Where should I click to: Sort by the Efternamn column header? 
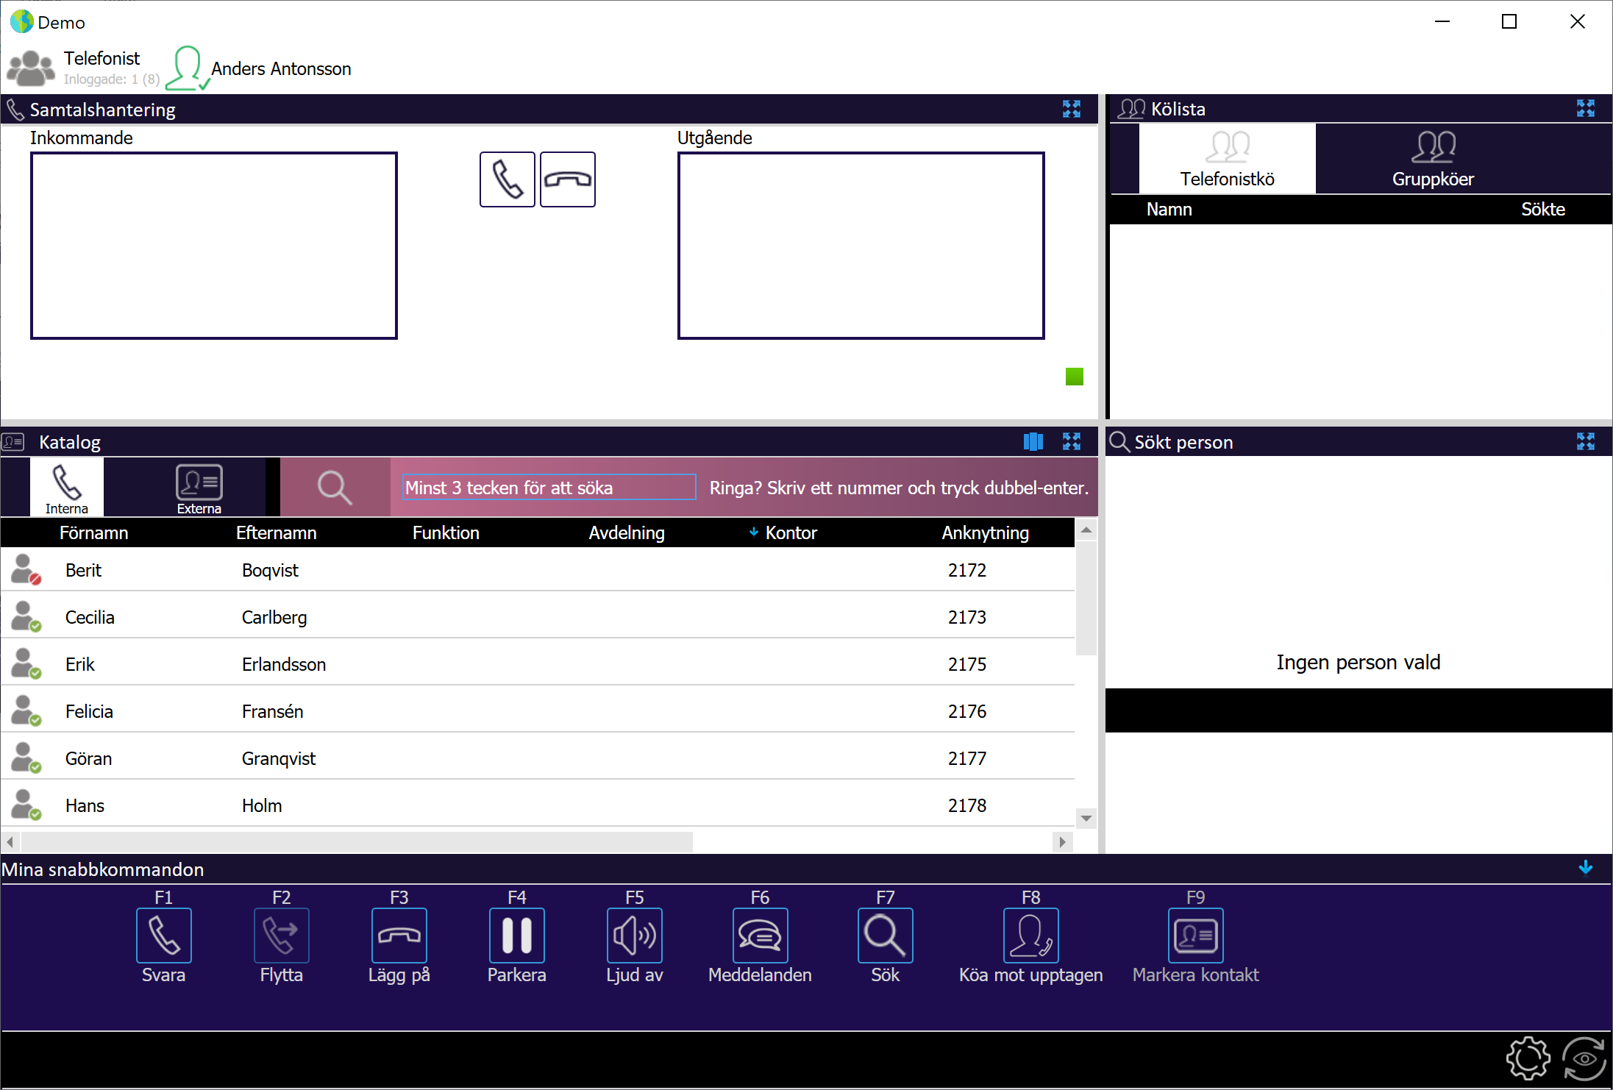(276, 532)
